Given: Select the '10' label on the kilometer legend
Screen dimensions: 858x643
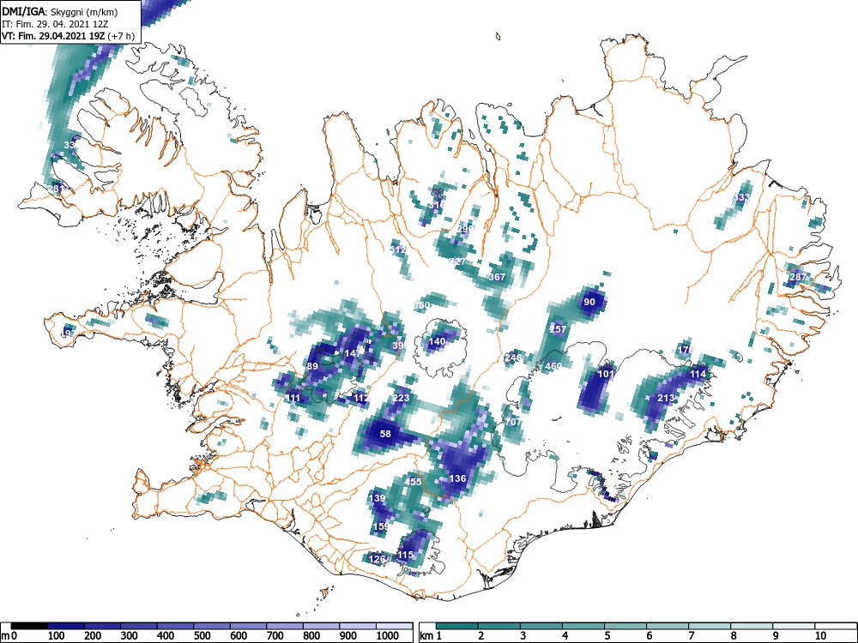Looking at the screenshot, I should click(820, 636).
